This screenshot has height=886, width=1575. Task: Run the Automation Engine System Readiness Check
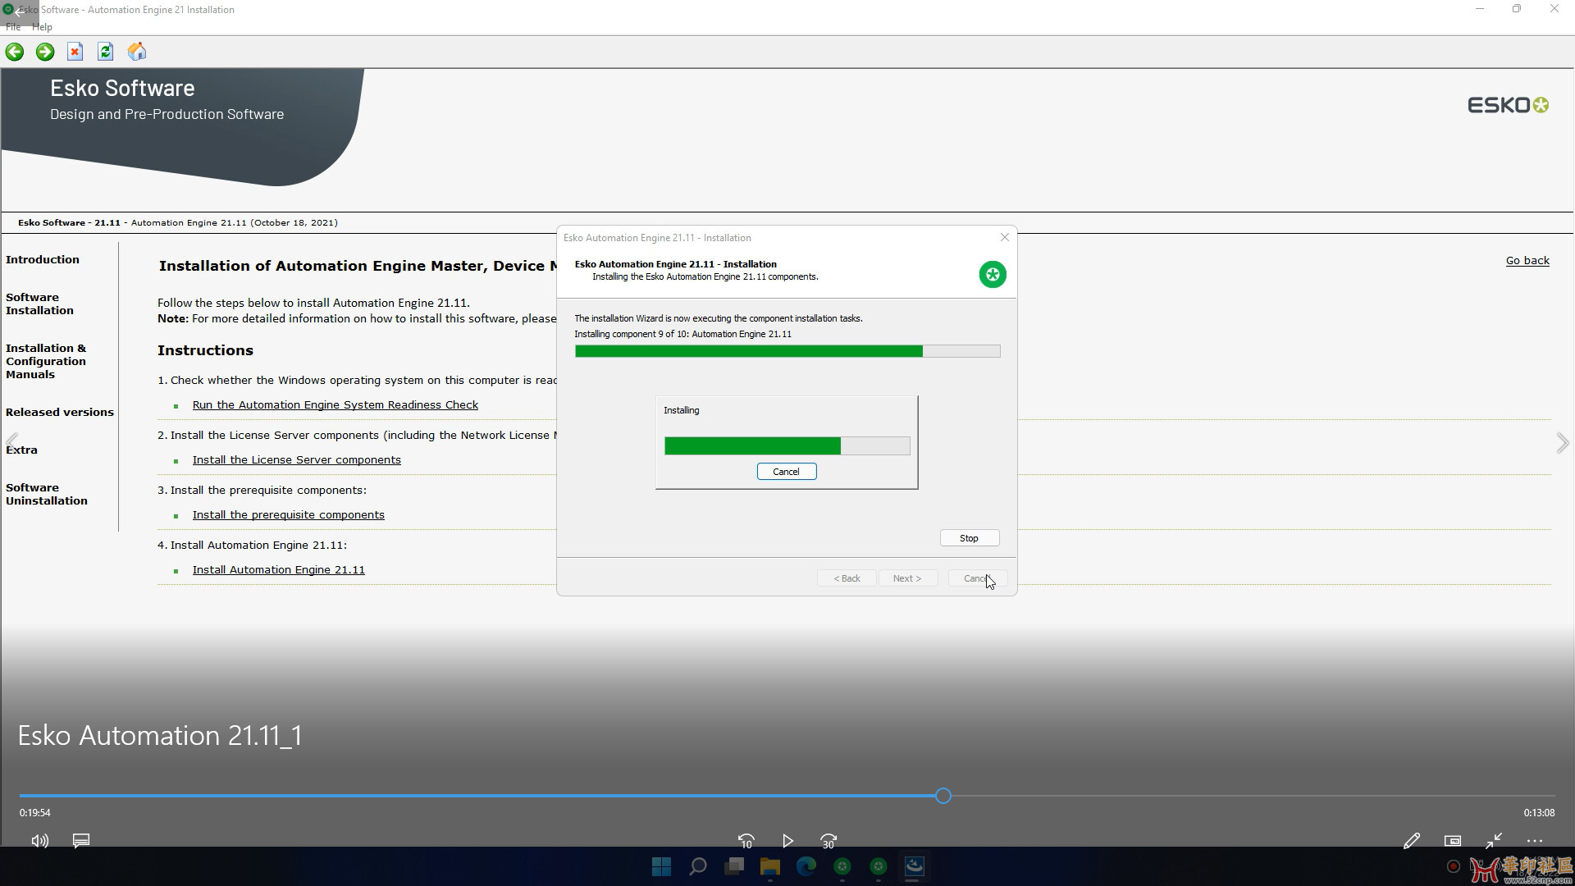[x=335, y=405]
